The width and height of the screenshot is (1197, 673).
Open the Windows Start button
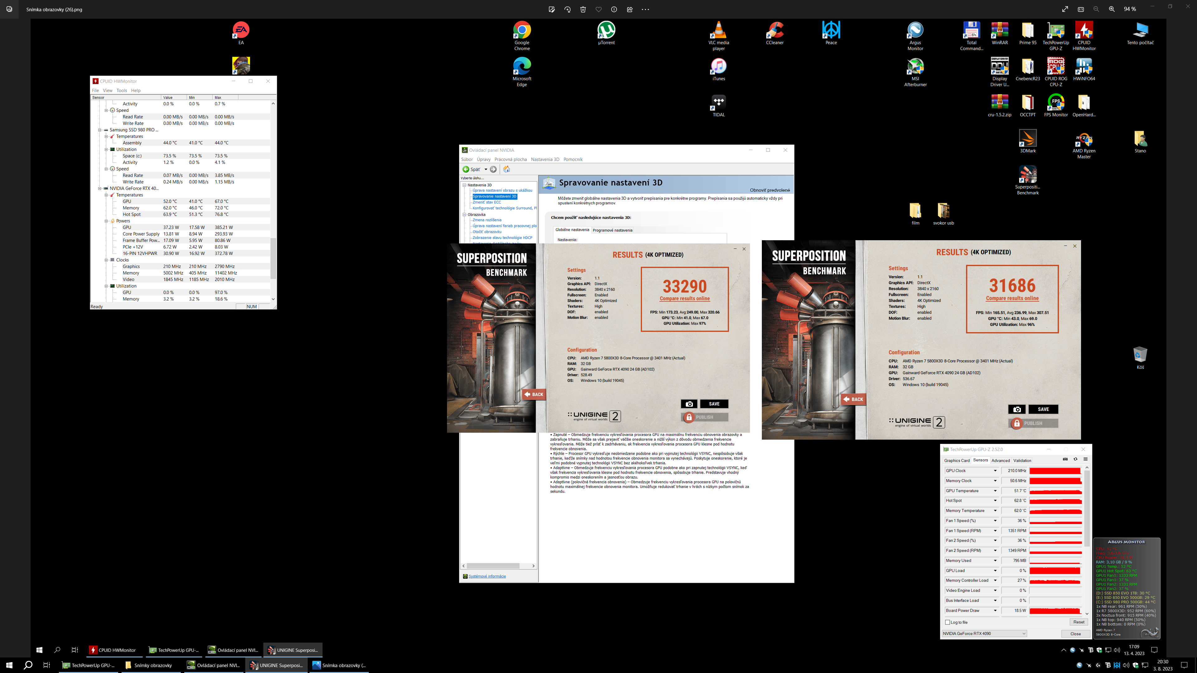[x=9, y=665]
